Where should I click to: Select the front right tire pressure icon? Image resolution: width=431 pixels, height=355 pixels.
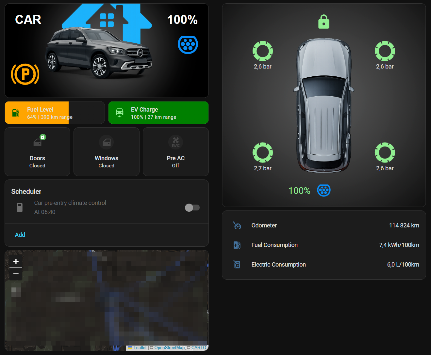[385, 51]
